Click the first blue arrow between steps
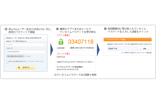156x104 pixels. point(52,48)
